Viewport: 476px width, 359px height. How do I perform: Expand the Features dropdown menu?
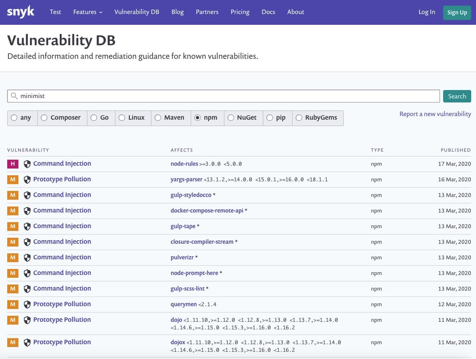87,12
